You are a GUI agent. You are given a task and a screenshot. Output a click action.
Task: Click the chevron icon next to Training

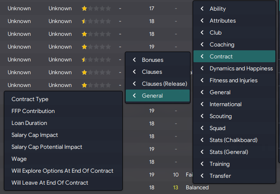(x=202, y=164)
